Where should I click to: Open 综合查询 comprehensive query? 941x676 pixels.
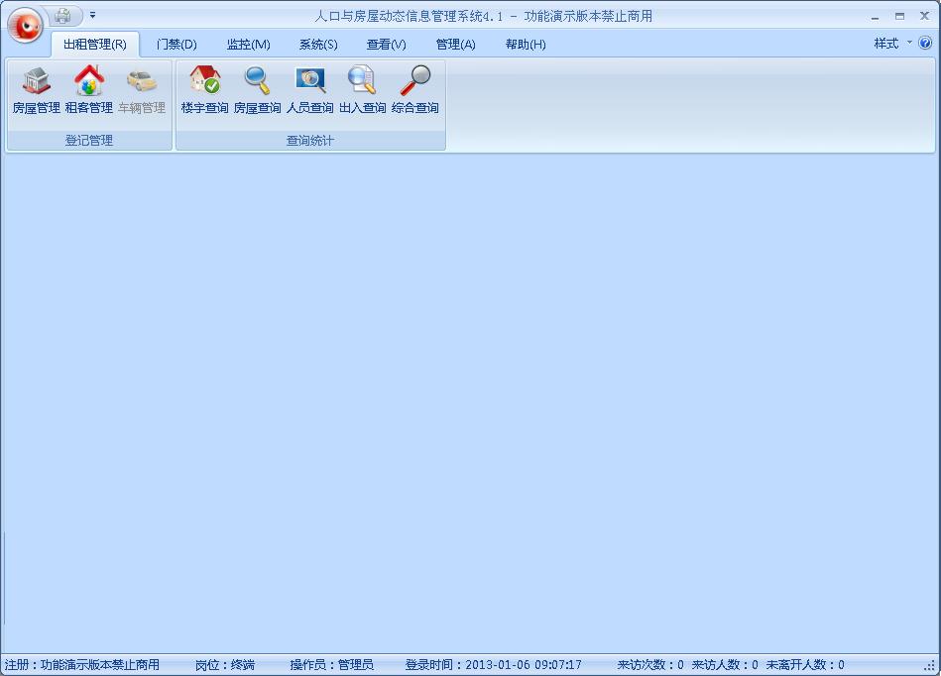point(414,90)
